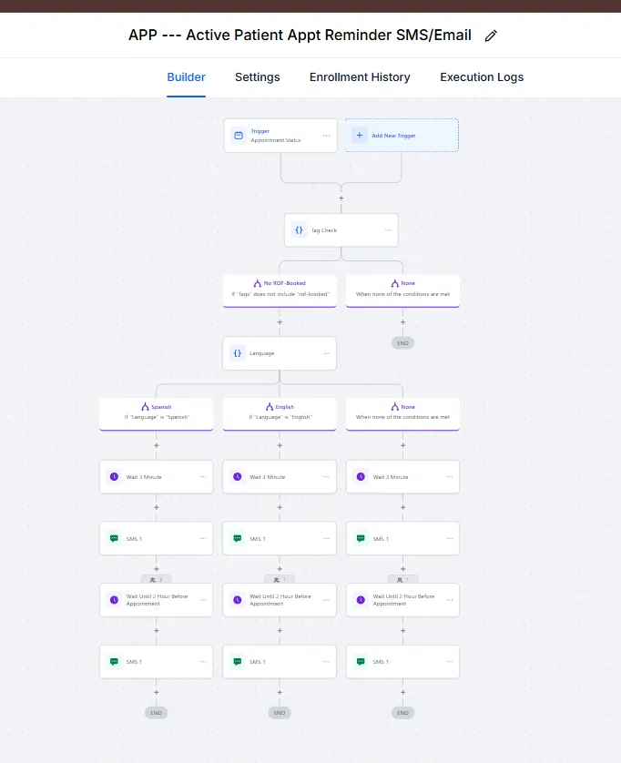Switch to the Settings tab
This screenshot has height=763, width=621.
[x=257, y=76]
